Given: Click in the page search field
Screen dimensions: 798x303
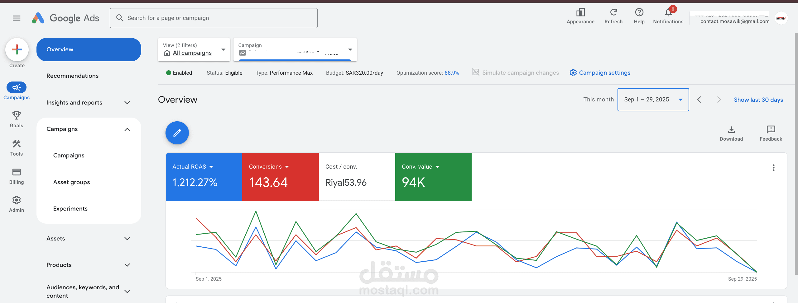Looking at the screenshot, I should point(213,18).
